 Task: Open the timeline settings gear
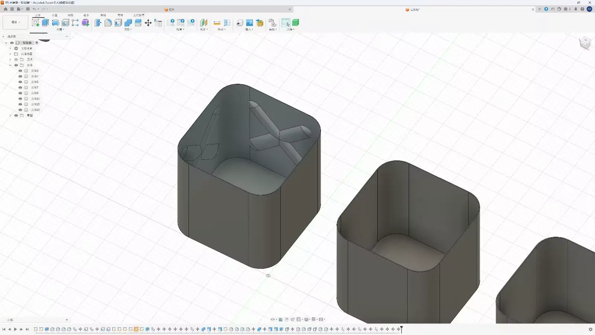point(591,329)
